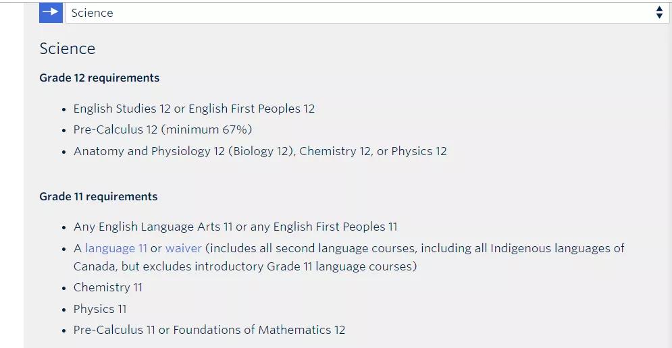Click the large "Science" page heading
The height and width of the screenshot is (348, 672).
(68, 49)
